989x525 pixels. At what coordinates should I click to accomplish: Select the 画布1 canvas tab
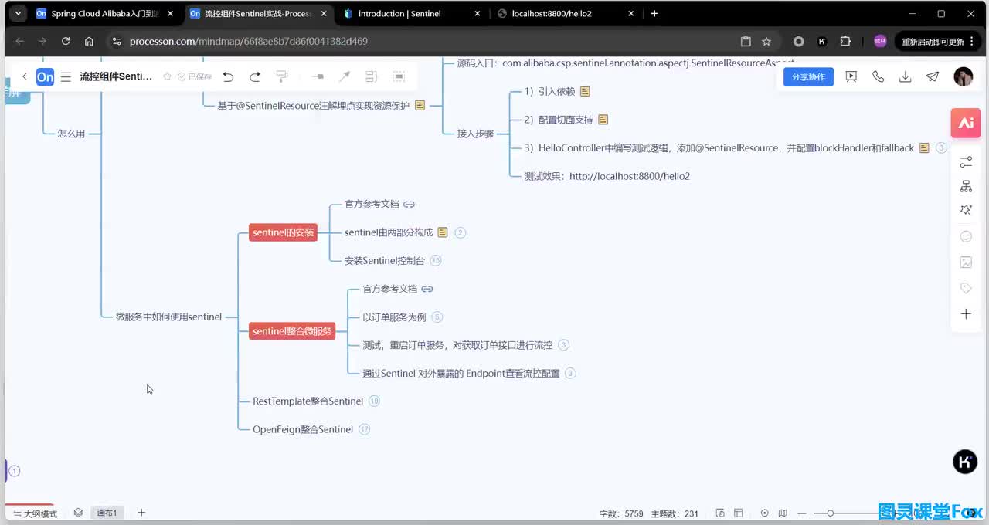(x=107, y=513)
